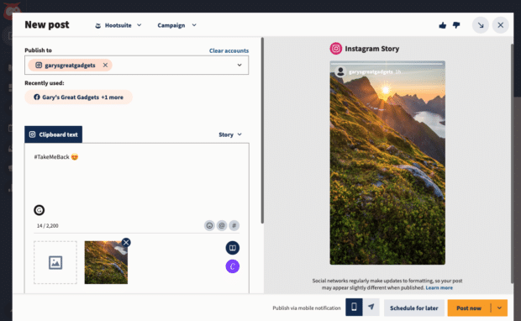This screenshot has width=521, height=321.
Task: Click the composer panel vertical scrollbar
Action: pyautogui.click(x=262, y=130)
